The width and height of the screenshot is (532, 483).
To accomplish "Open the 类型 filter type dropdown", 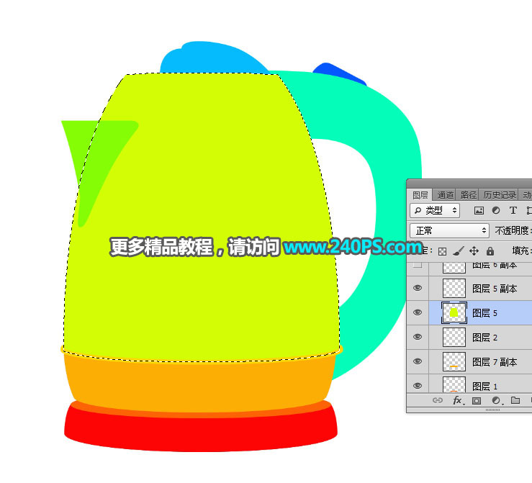I will pyautogui.click(x=435, y=211).
